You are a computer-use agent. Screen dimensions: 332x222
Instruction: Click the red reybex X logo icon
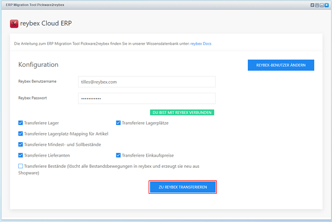coord(14,24)
